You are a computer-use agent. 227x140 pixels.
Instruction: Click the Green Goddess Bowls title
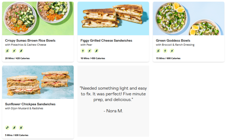point(173,40)
